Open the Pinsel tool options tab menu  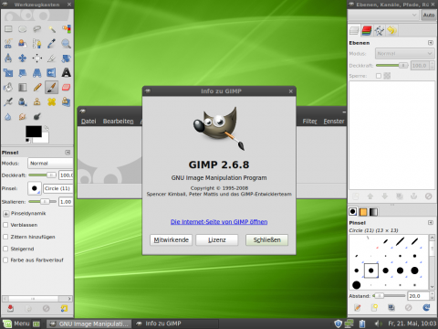tap(68, 153)
